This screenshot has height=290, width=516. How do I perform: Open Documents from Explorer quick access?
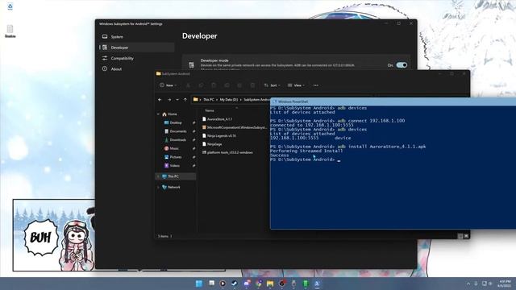tap(178, 131)
